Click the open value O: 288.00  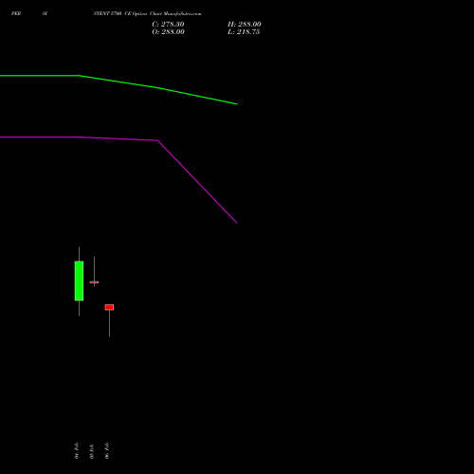tap(168, 32)
